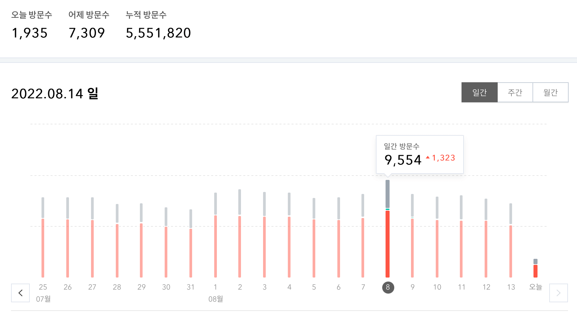Click the 일간 방문수 tooltip title
The image size is (577, 317).
402,146
